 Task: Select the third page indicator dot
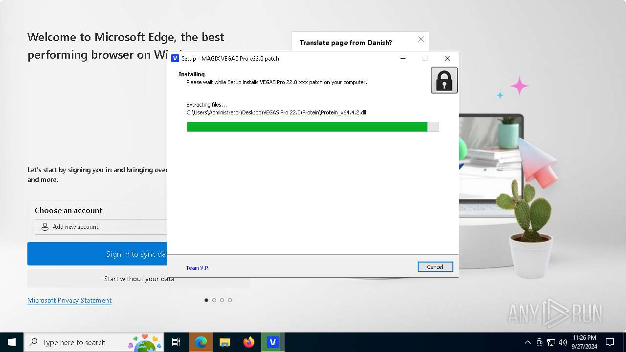pos(222,300)
